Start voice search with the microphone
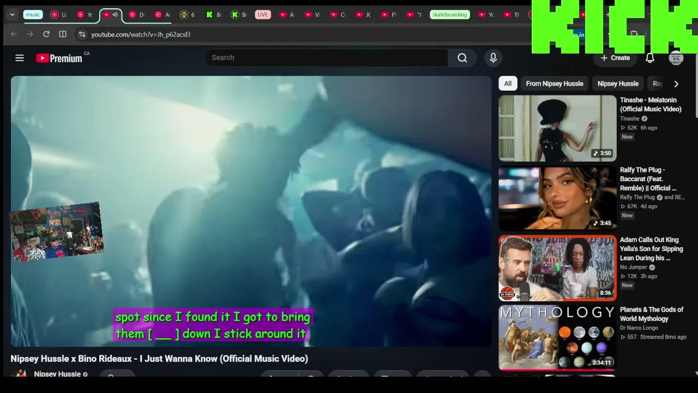 click(494, 58)
